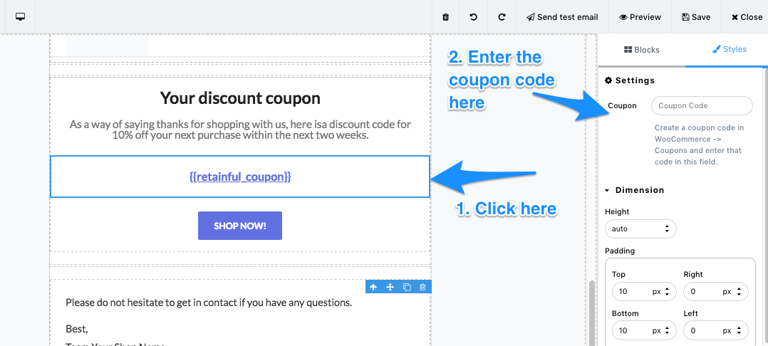Image resolution: width=768 pixels, height=346 pixels.
Task: Click the SHOP NOW! button
Action: pos(240,226)
